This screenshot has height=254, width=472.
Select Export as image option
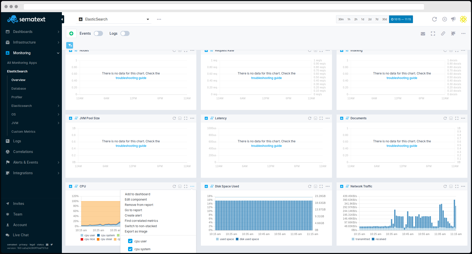pyautogui.click(x=136, y=231)
